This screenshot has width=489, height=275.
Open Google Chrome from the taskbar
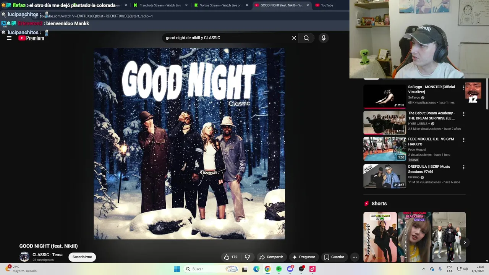coord(267,269)
